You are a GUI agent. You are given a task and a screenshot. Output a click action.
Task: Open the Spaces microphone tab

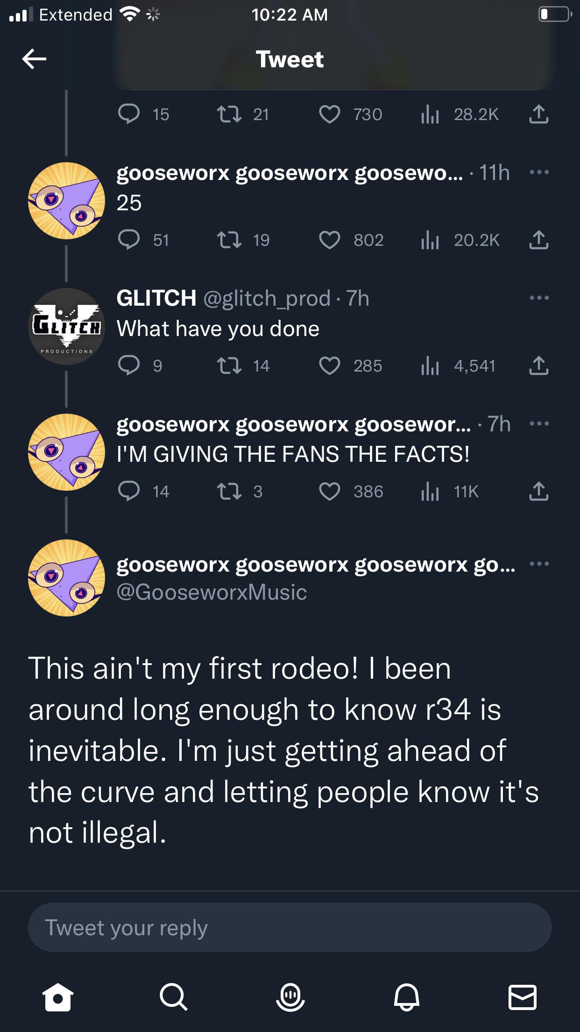pos(290,997)
